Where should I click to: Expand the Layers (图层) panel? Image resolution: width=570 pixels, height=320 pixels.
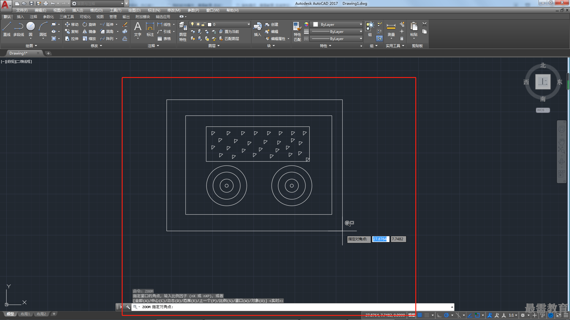pyautogui.click(x=214, y=46)
